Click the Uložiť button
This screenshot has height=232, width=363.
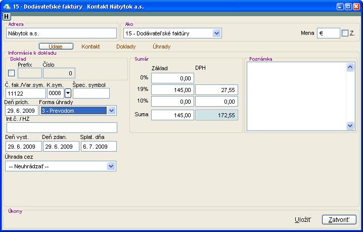tap(303, 220)
